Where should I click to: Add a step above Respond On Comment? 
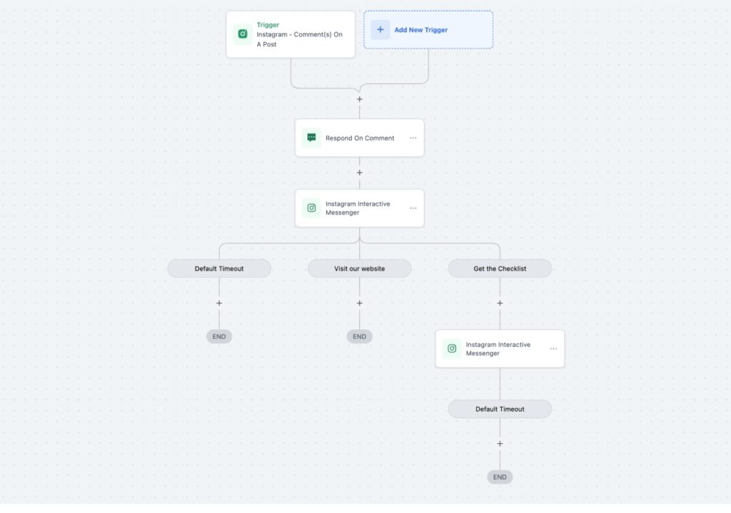(x=360, y=99)
